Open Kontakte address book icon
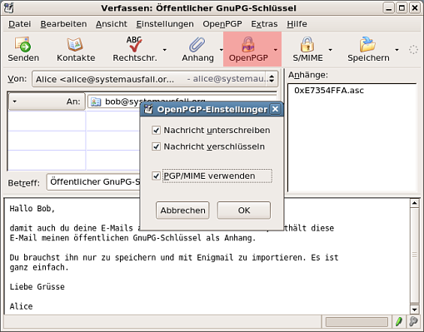The image size is (424, 332). point(75,44)
